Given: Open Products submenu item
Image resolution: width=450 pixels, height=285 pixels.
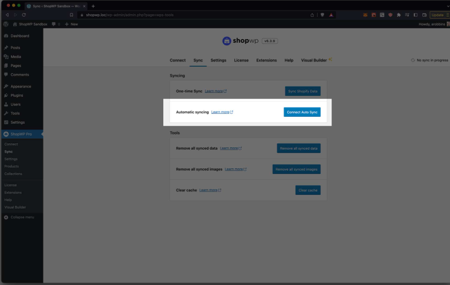Looking at the screenshot, I should click(x=12, y=166).
